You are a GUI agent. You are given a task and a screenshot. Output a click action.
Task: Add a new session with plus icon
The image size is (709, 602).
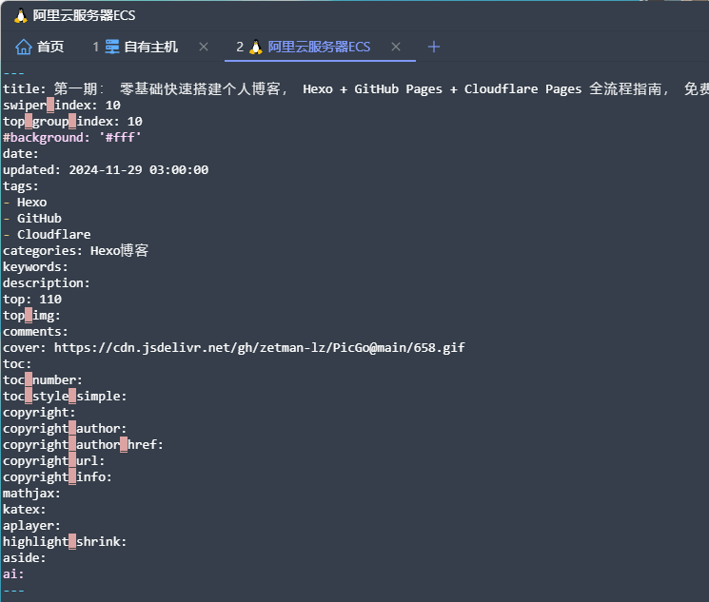click(434, 47)
